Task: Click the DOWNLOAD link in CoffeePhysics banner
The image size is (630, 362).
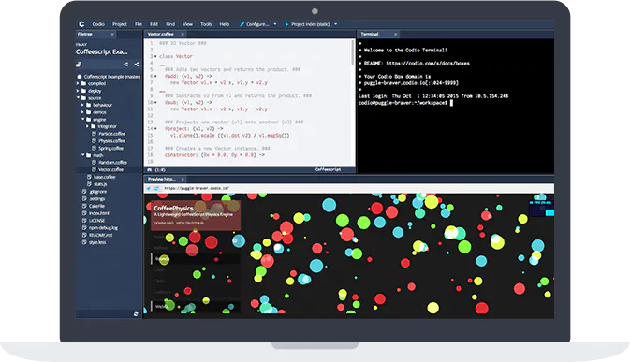Action: (164, 223)
